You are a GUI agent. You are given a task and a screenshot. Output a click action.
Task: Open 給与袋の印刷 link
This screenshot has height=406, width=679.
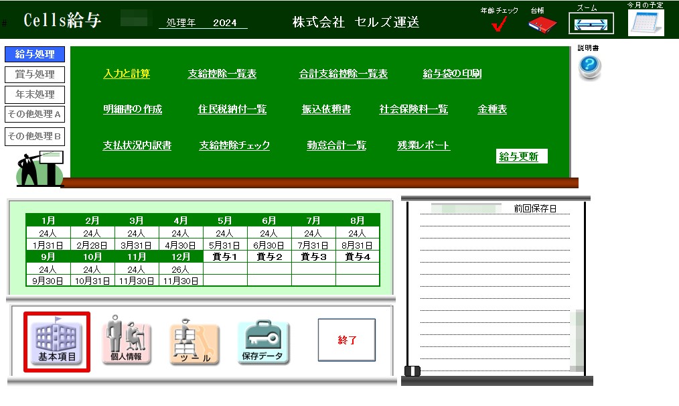click(x=452, y=74)
